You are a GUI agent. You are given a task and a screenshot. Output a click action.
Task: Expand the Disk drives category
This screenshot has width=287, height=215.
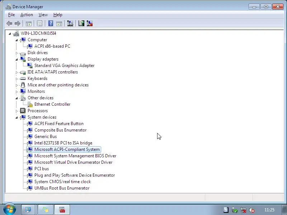pyautogui.click(x=17, y=53)
